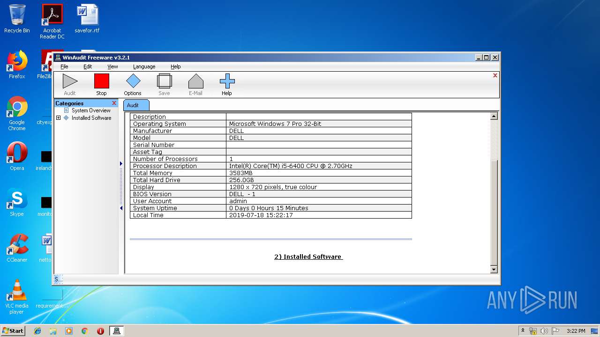600x337 pixels.
Task: Open the Language menu
Action: coord(144,66)
